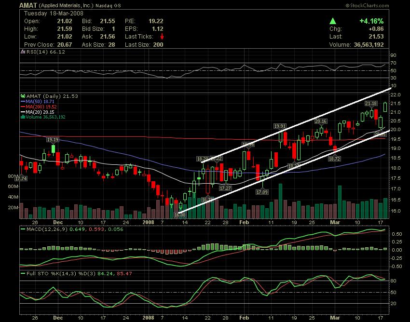Click the last green candlestick for 18-Mar
This screenshot has width=410, height=322.
click(x=385, y=107)
